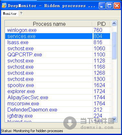Screen dimensions: 122x135
Task: Select the DefenderDaemon.exe process
Action: (58, 110)
